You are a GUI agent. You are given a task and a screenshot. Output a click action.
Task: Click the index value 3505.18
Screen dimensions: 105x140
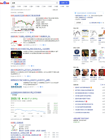coord(15,98)
